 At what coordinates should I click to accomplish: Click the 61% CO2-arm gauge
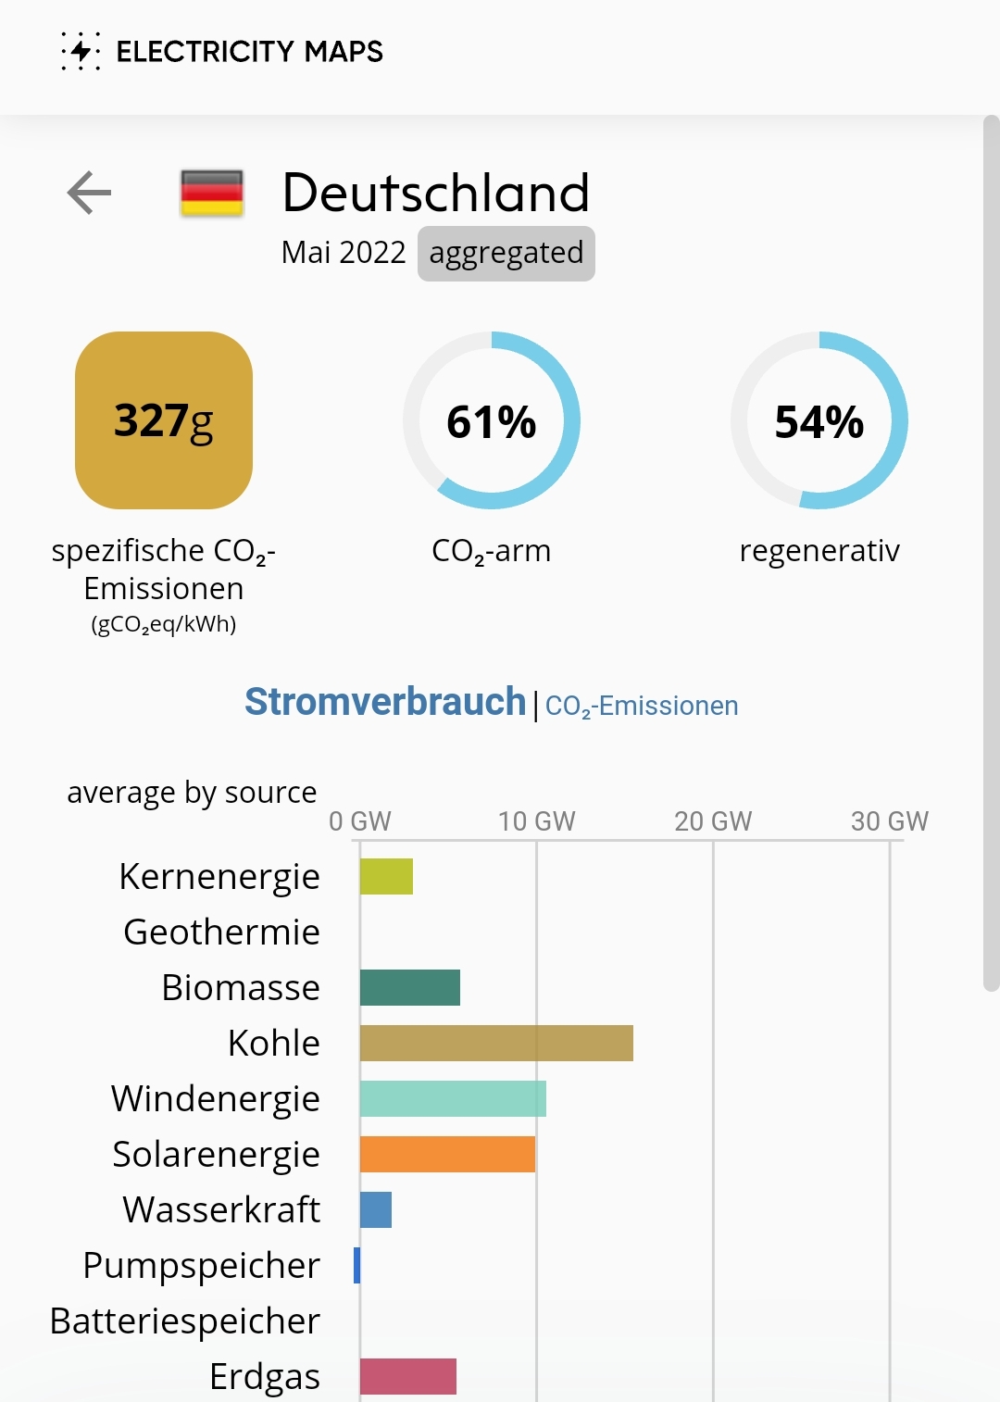(x=493, y=423)
